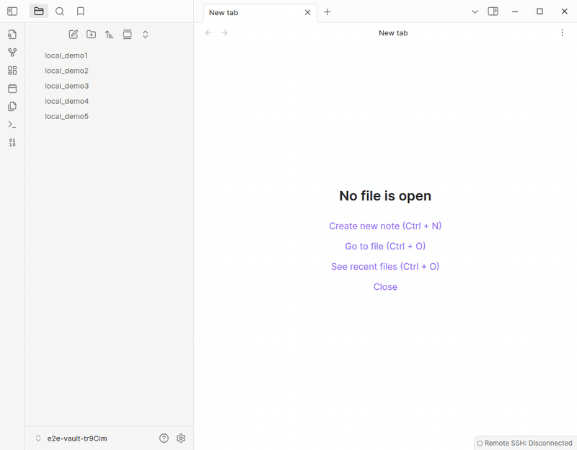577x450 pixels.
Task: Create a new note from file explorer
Action: pos(74,34)
